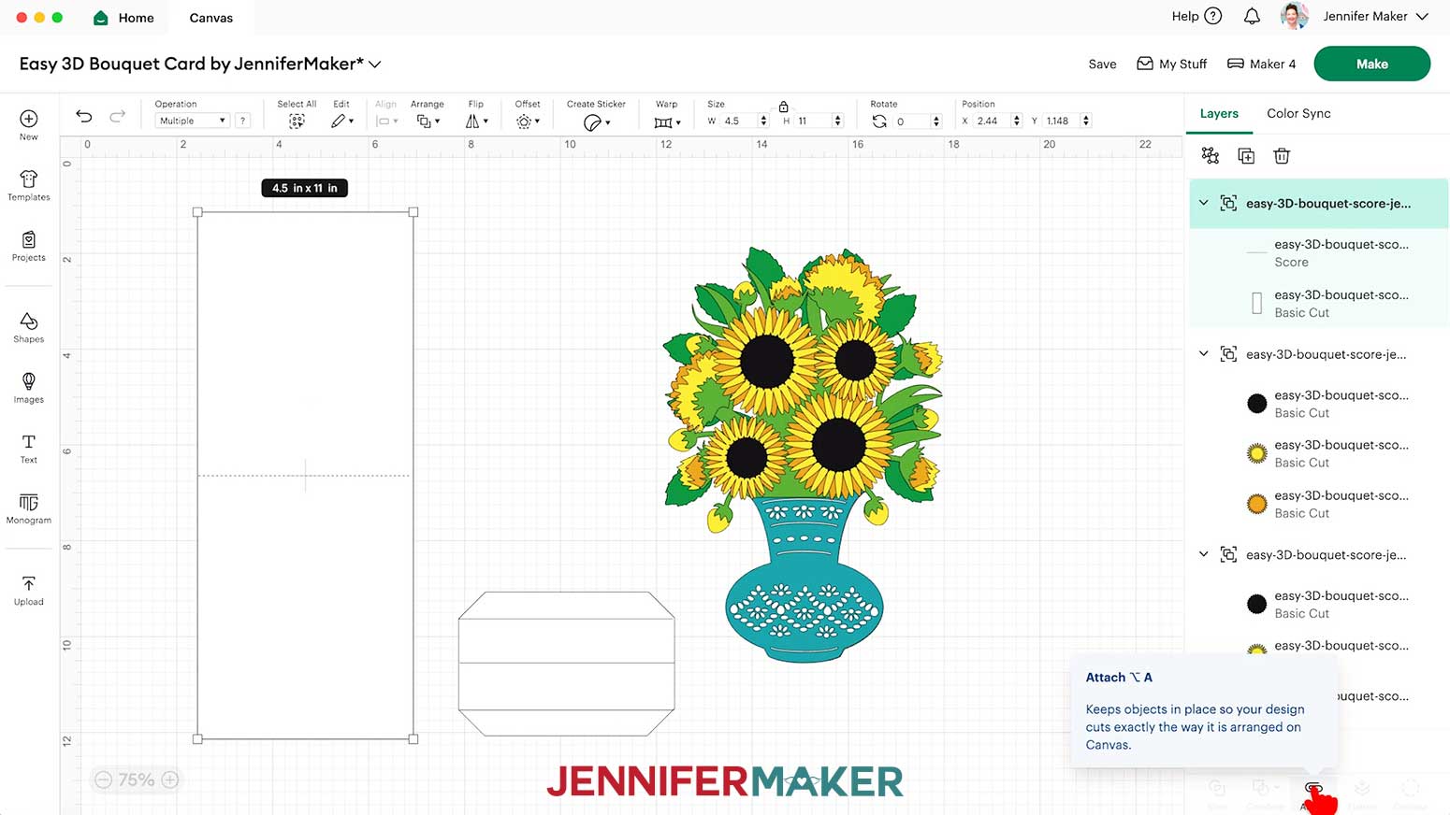The width and height of the screenshot is (1450, 815).
Task: Open My Stuff
Action: [x=1171, y=64]
